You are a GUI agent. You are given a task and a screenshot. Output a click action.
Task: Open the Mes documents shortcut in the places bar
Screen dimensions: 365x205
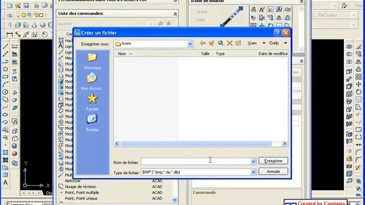pyautogui.click(x=92, y=81)
